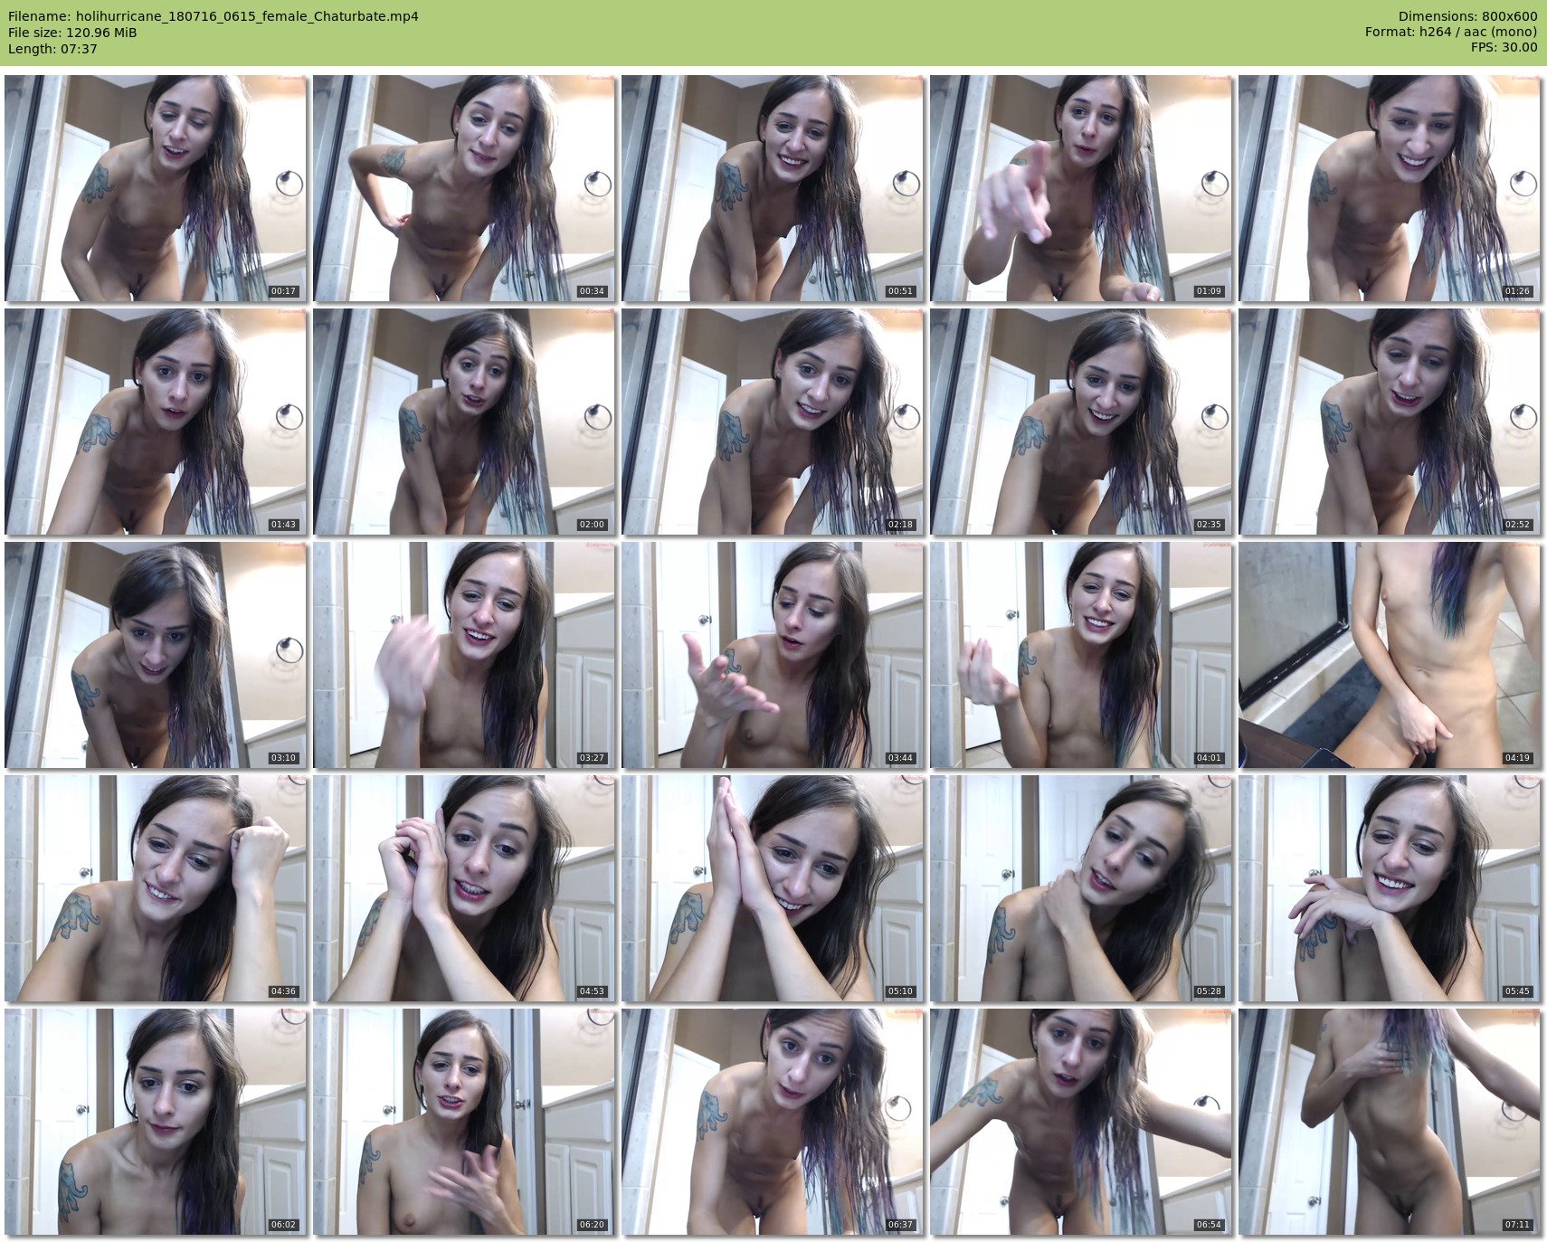Select the frame marked 05:10
This screenshot has width=1547, height=1242.
tap(773, 888)
